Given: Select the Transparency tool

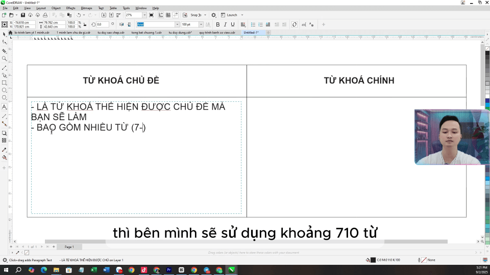Looking at the screenshot, I should (4, 141).
